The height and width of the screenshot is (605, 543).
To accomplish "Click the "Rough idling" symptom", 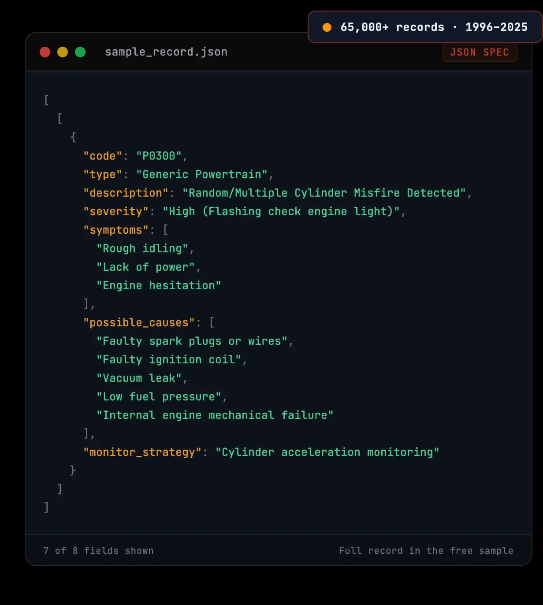I will [x=142, y=248].
